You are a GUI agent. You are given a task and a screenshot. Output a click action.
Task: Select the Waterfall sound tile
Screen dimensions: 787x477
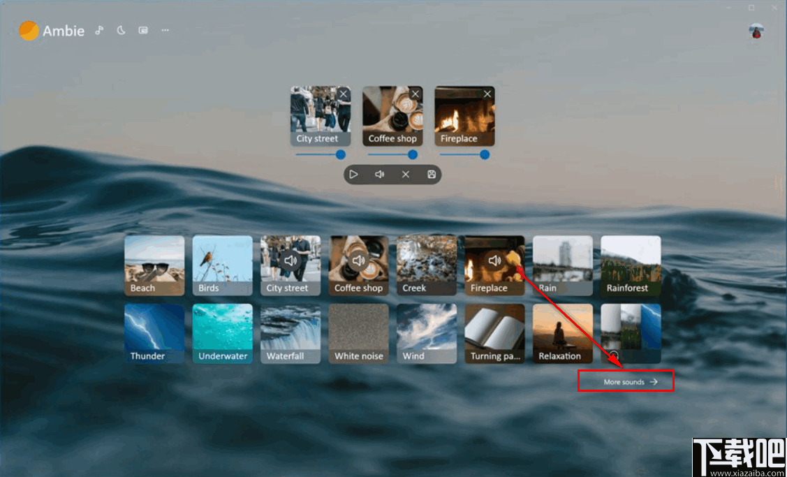(x=290, y=333)
